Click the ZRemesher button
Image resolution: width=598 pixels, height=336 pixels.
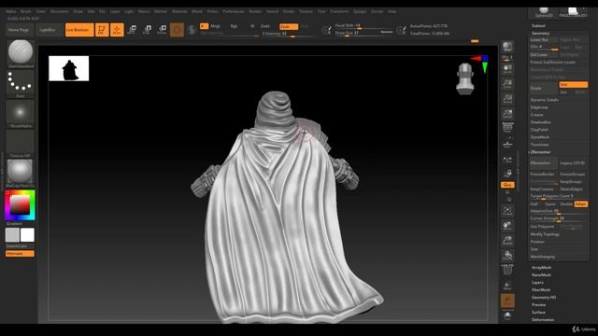(x=544, y=163)
